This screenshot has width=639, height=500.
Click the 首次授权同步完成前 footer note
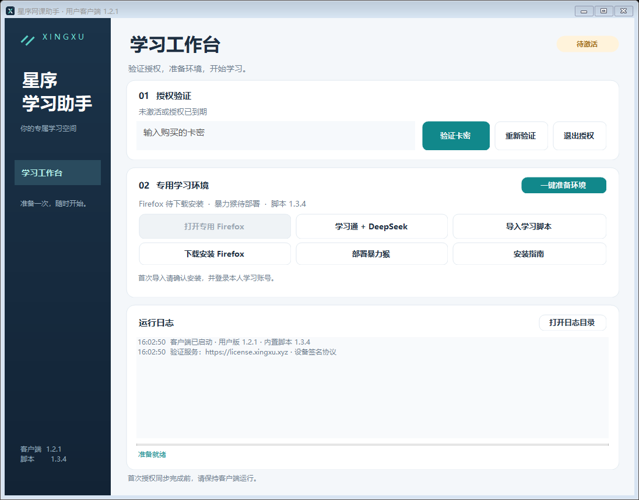(193, 478)
